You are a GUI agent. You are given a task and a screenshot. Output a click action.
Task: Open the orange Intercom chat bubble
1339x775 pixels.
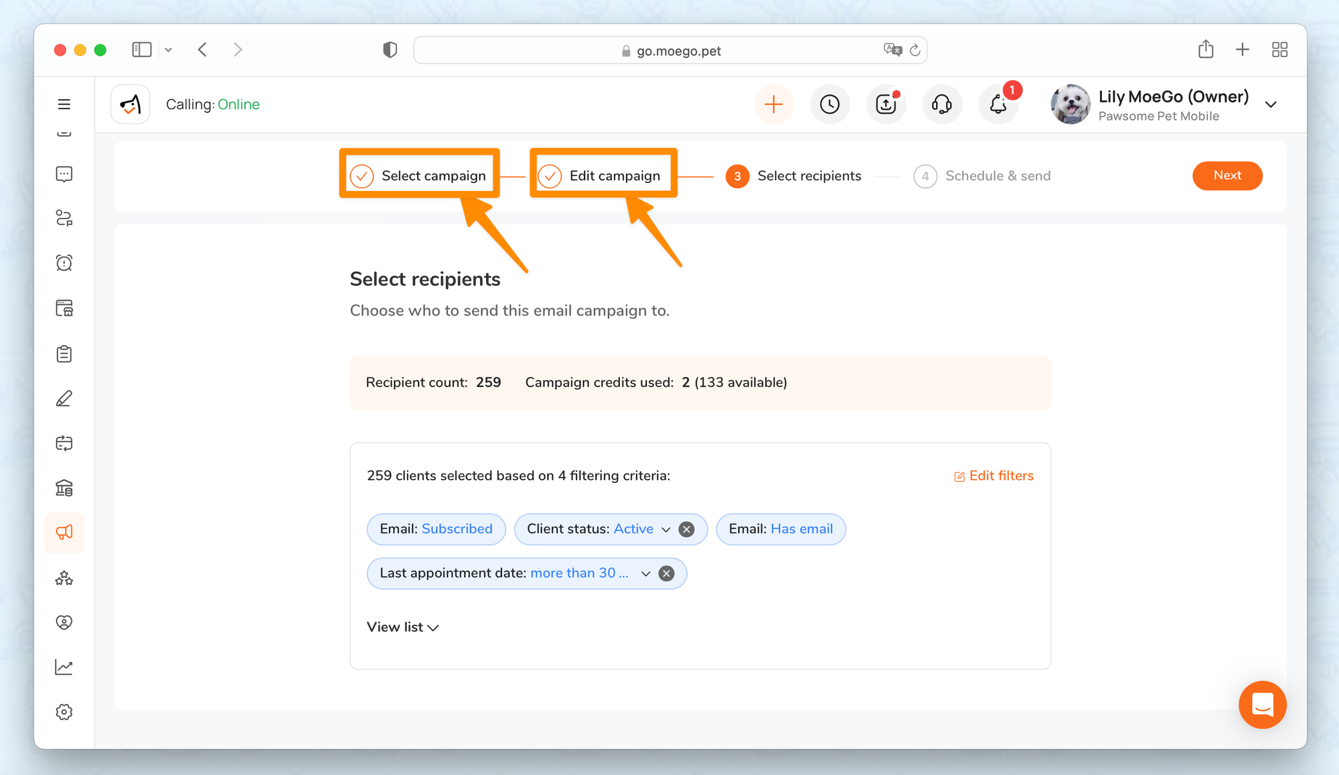click(1262, 705)
